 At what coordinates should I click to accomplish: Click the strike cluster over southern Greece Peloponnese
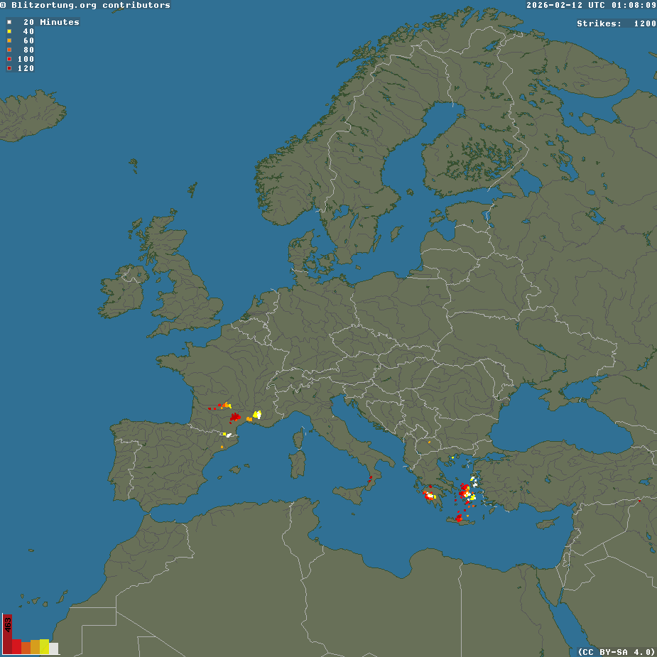coord(430,495)
